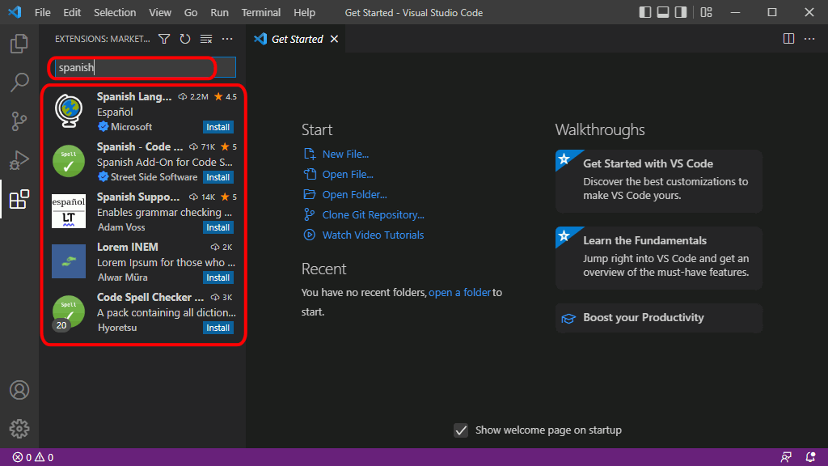The height and width of the screenshot is (466, 828).
Task: Open the Customize Layout icon
Action: click(x=706, y=12)
